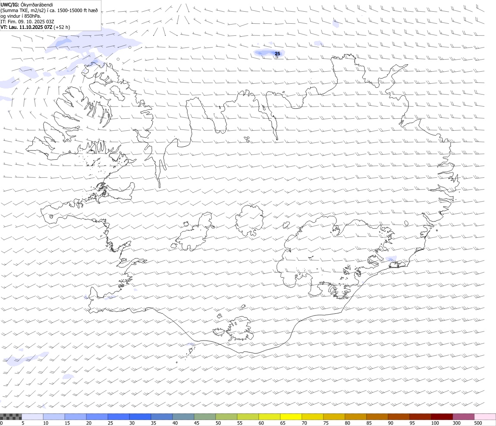Click the bright yellow 60–65 legend swatch
This screenshot has width=496, height=426.
(269, 417)
